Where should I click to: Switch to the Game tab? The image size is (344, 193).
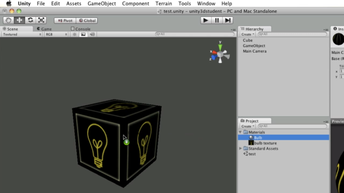(44, 29)
